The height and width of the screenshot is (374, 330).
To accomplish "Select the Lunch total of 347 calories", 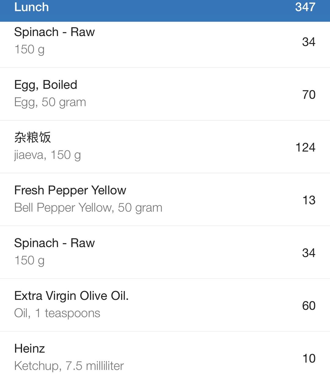I will pos(305,7).
